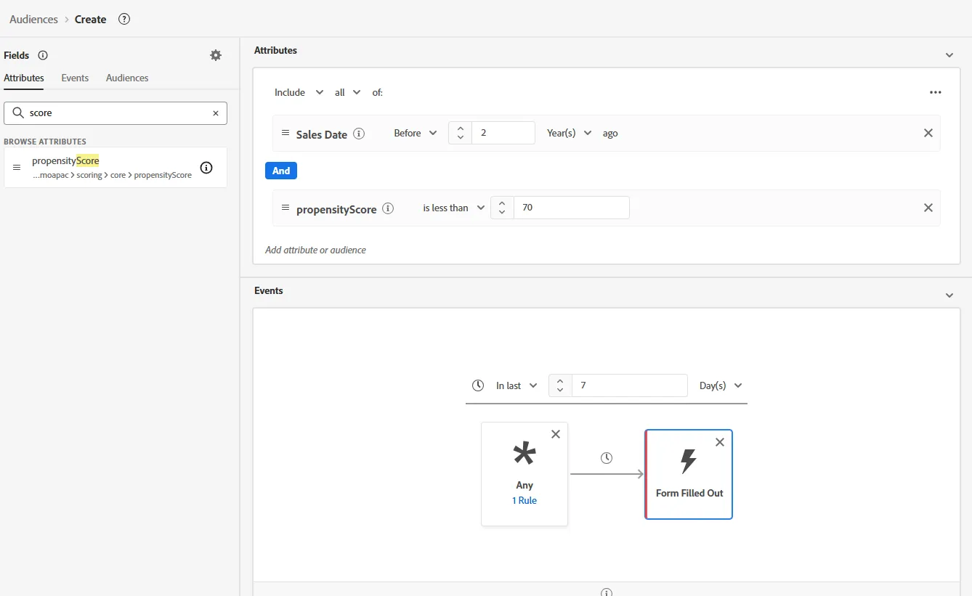Open the 1 Rule link
The width and height of the screenshot is (972, 596).
(525, 500)
